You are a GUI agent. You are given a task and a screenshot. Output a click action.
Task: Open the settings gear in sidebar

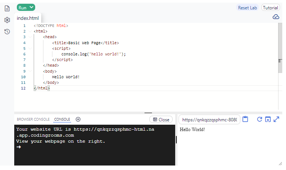[x=7, y=20]
